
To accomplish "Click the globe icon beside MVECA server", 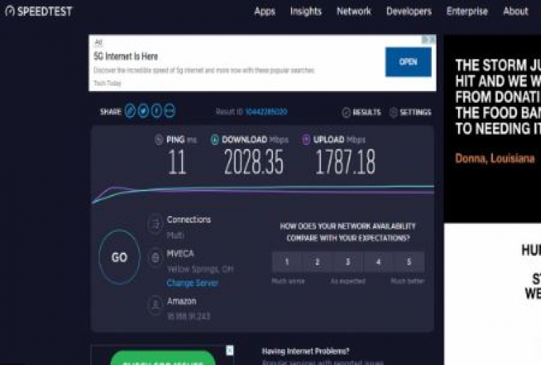I will pos(156,258).
